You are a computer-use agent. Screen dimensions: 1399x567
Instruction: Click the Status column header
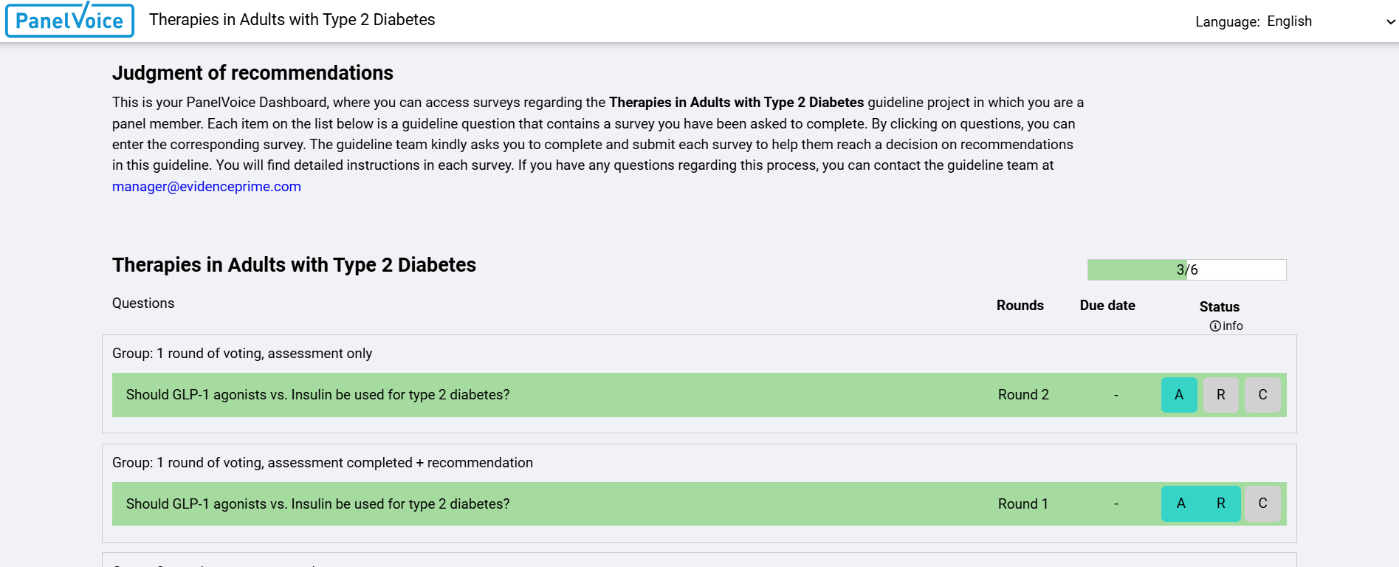[1219, 307]
